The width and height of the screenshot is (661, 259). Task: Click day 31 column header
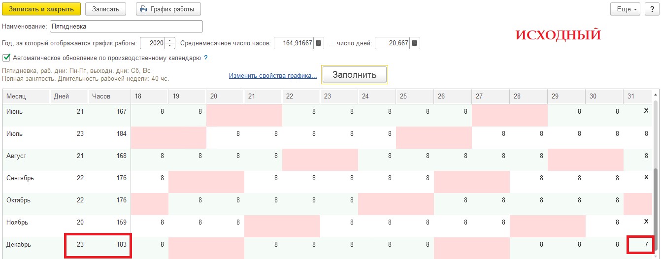(637, 97)
